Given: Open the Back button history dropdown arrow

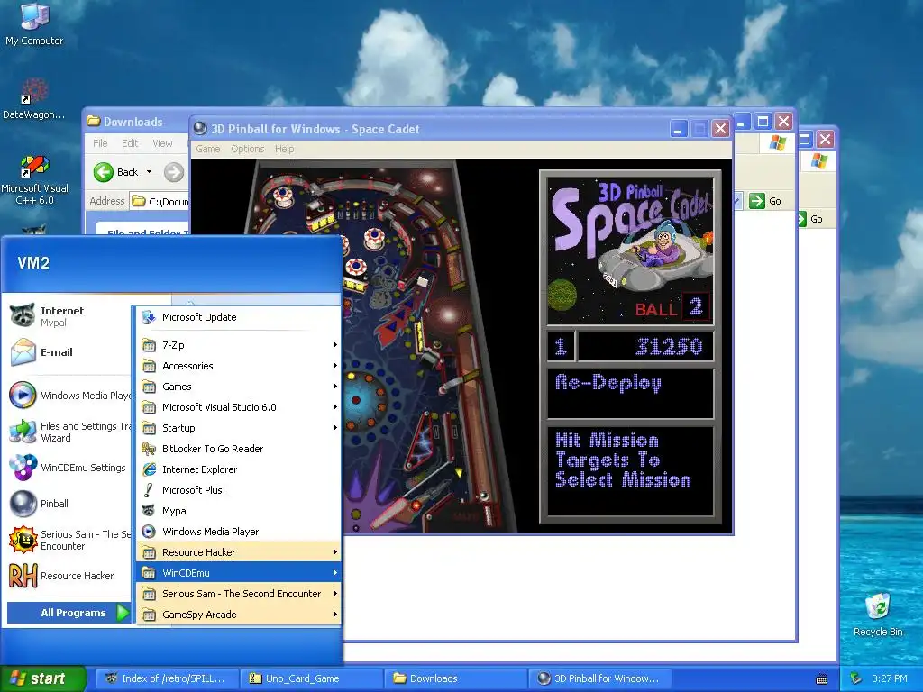Looking at the screenshot, I should [x=149, y=172].
